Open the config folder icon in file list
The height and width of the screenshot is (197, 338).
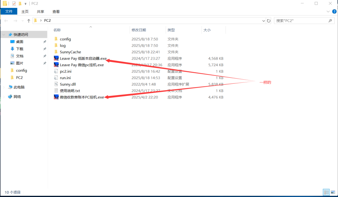pyautogui.click(x=56, y=39)
